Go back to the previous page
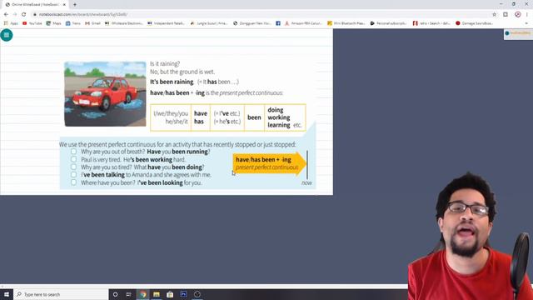This screenshot has width=533, height=300. 6,14
